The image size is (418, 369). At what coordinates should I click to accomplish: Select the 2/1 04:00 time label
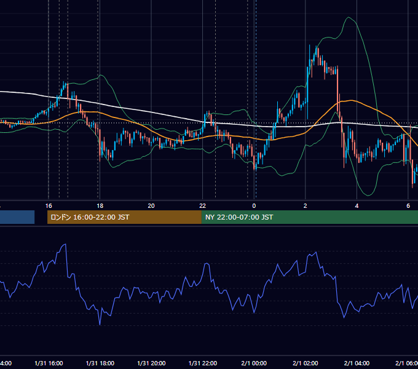click(x=357, y=363)
